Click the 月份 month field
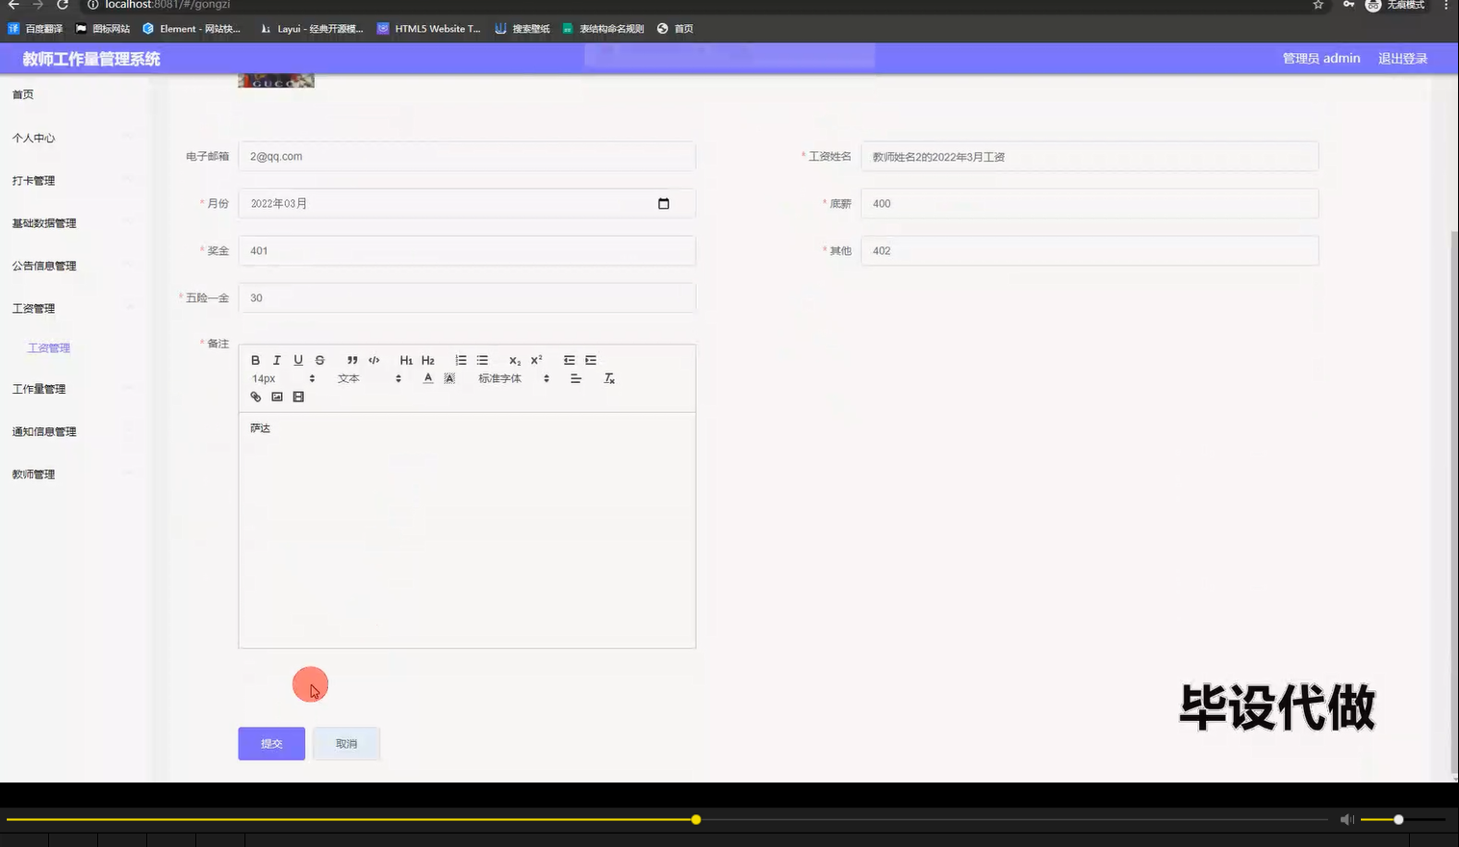Viewport: 1459px width, 847px height. 467,203
